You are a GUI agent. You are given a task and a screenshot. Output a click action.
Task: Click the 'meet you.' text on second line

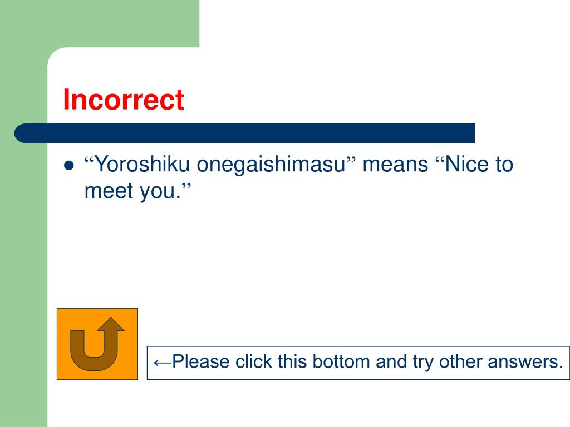coord(132,191)
